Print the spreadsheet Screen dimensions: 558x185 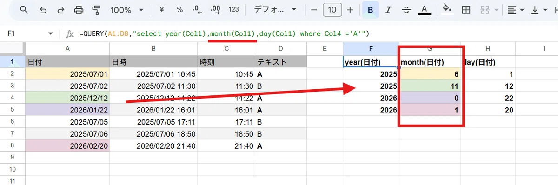tap(79, 10)
